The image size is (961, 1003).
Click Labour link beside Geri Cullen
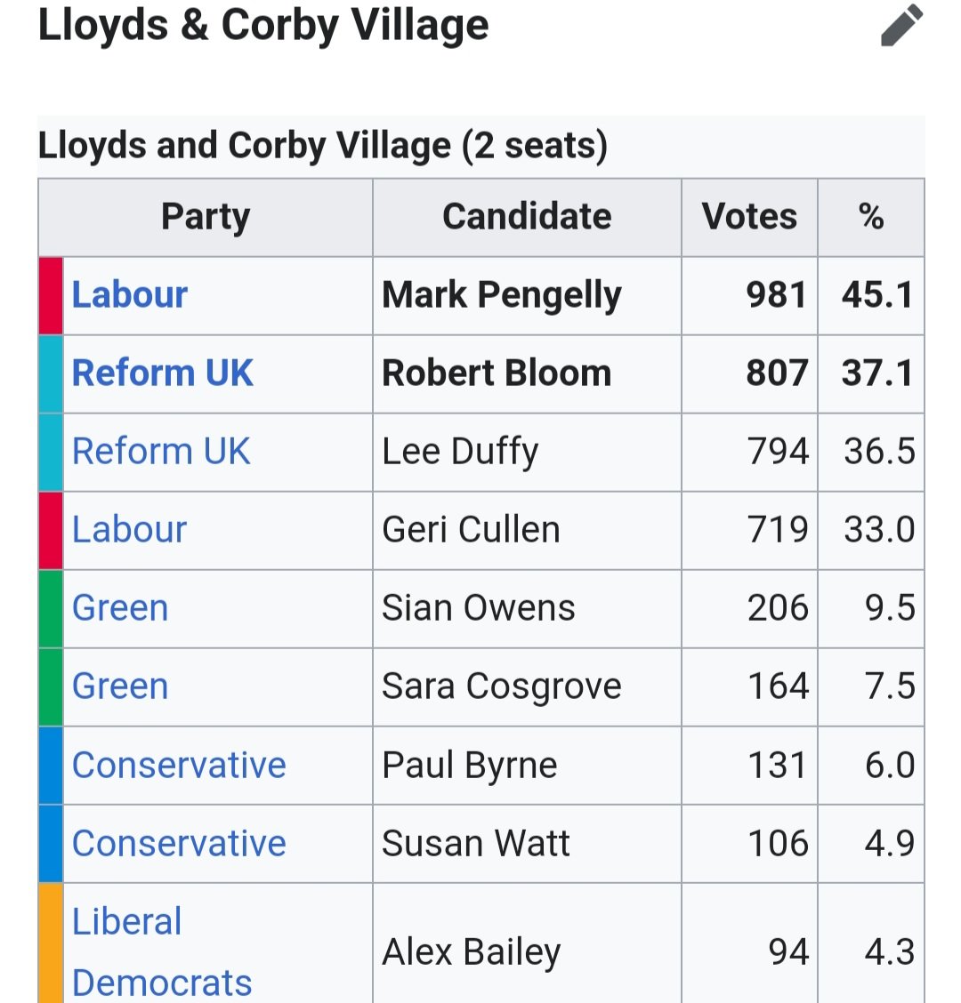[x=129, y=530]
